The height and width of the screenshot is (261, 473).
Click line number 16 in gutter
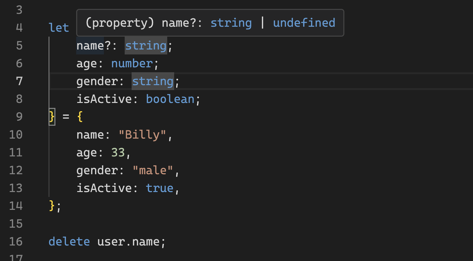(x=16, y=242)
